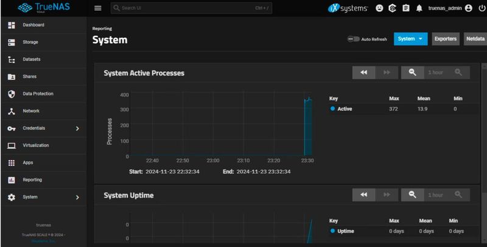Open Data Protection in the sidebar

pyautogui.click(x=38, y=94)
